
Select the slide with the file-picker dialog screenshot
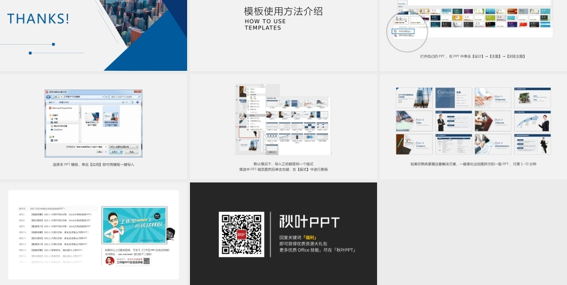click(94, 126)
